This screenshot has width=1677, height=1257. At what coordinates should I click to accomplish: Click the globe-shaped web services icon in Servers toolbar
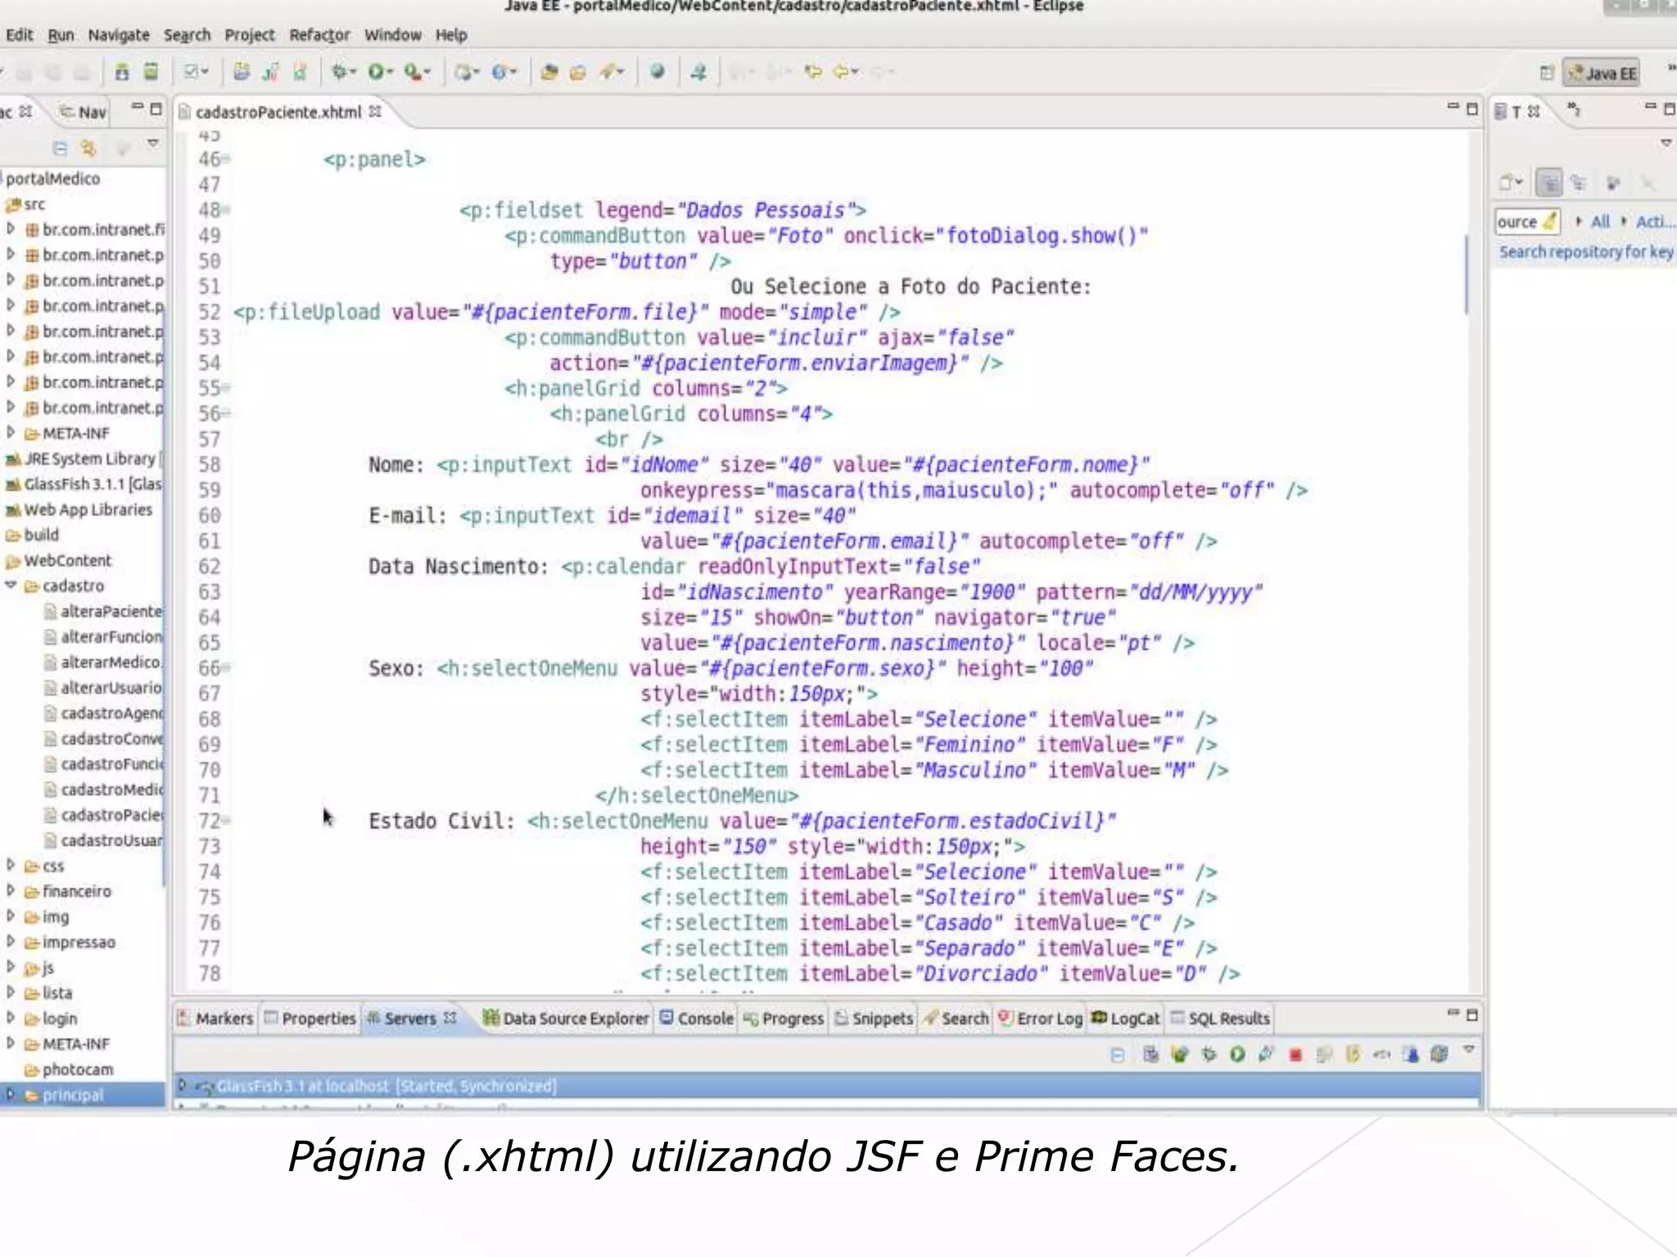click(x=1439, y=1055)
